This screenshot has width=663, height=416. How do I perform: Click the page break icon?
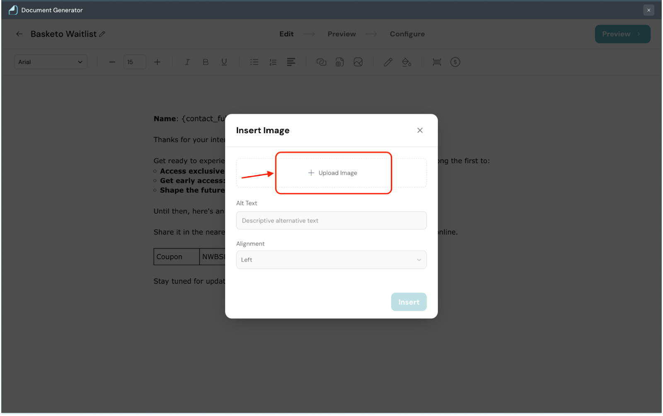pyautogui.click(x=437, y=62)
